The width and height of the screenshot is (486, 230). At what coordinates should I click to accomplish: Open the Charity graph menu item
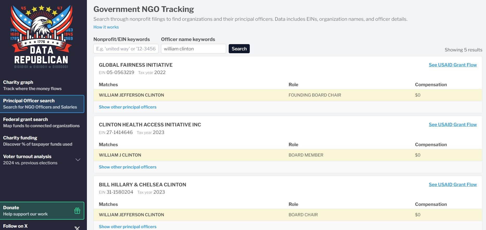[42, 85]
